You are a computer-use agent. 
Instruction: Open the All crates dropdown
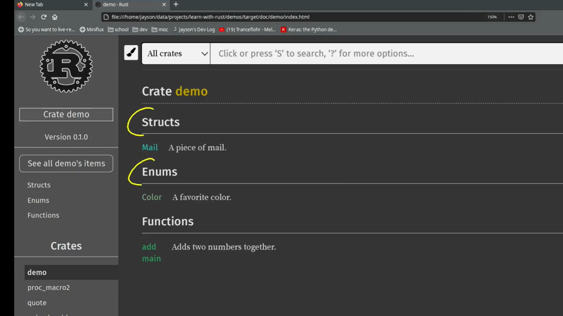[x=176, y=53]
